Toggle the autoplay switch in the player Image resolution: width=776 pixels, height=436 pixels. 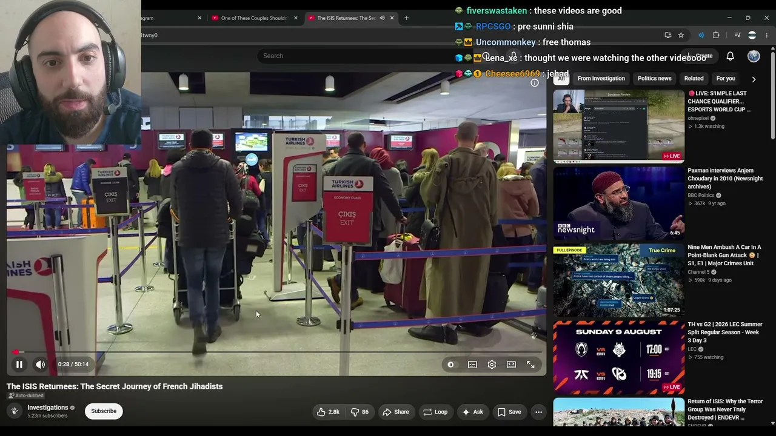[450, 365]
